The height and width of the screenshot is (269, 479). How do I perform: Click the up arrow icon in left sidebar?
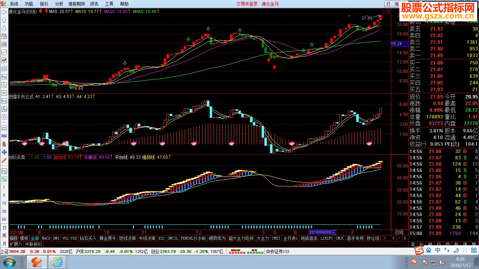pos(4,20)
